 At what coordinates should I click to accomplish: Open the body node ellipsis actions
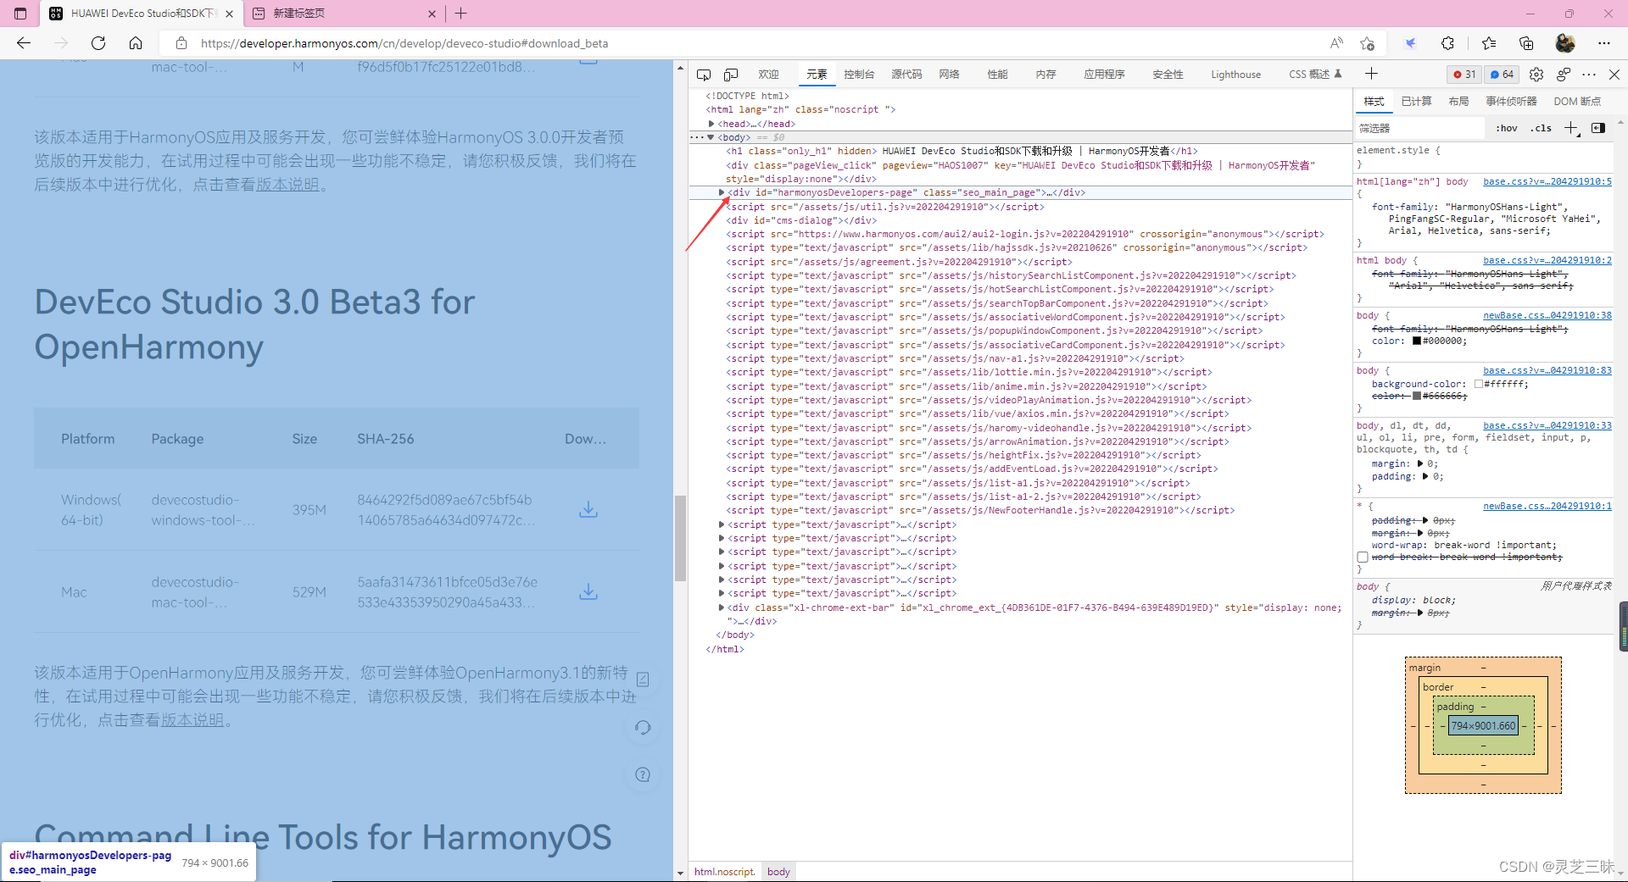click(x=697, y=137)
